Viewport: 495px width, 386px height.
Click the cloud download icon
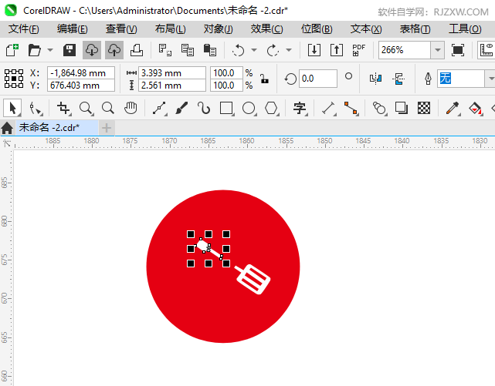pos(92,50)
